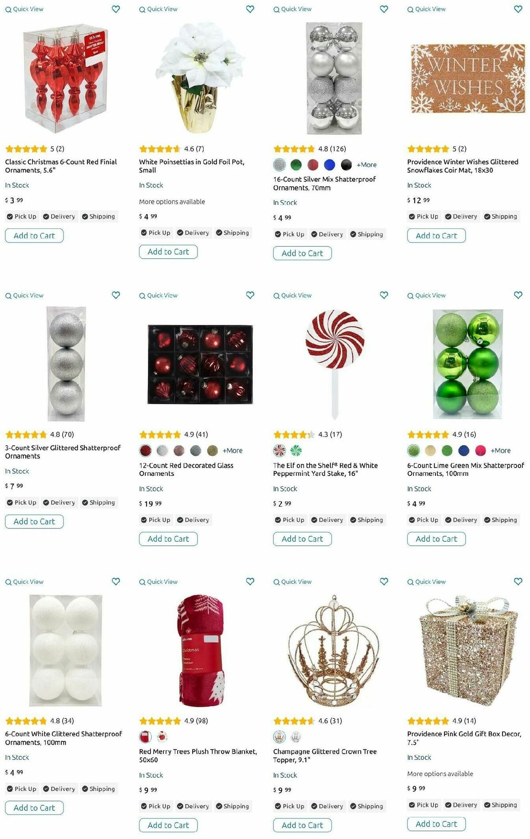Save Winter Wishes Coir Mat to wishlist

518,9
